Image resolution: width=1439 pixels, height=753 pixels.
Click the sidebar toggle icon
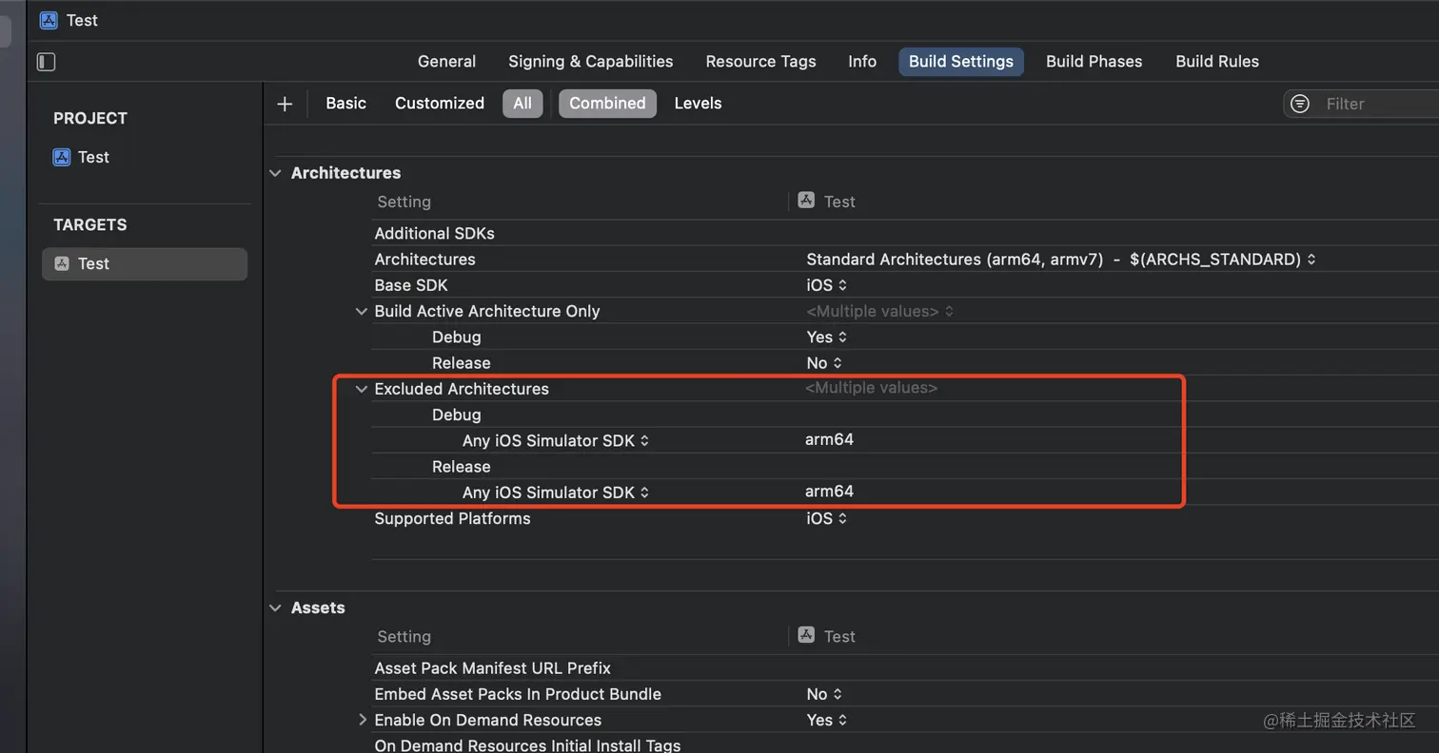(x=46, y=62)
